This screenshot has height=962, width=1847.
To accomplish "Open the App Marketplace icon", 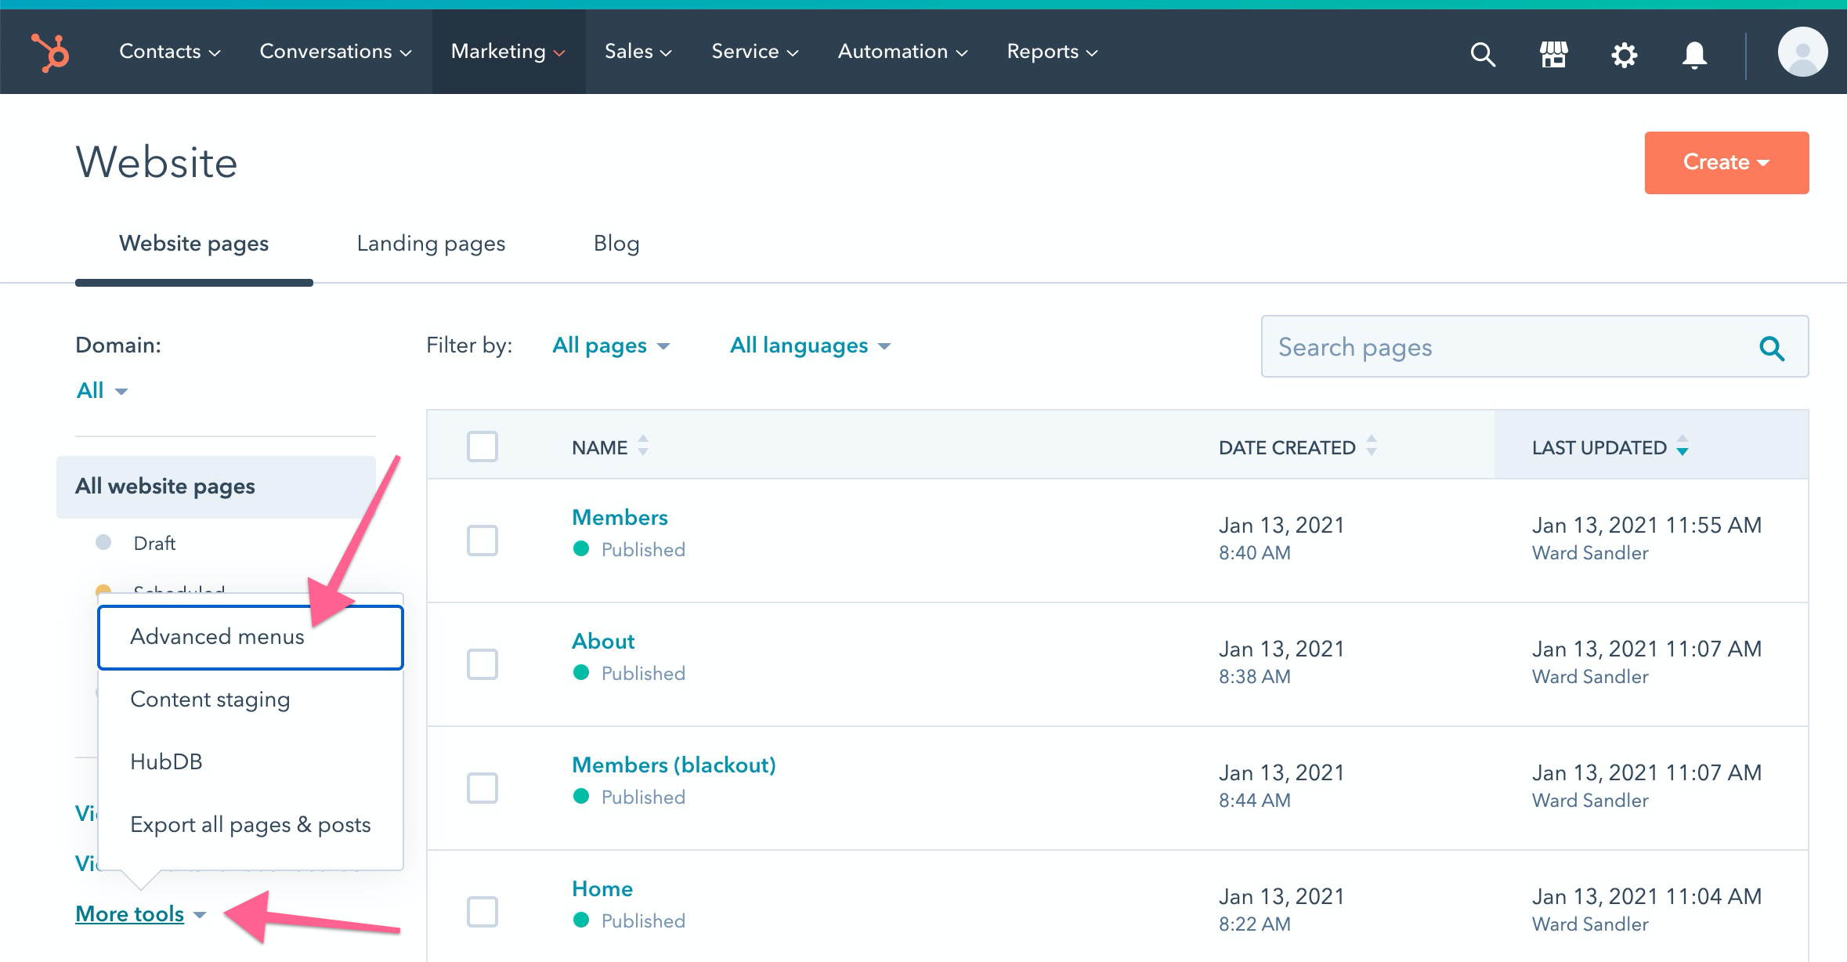I will point(1552,54).
